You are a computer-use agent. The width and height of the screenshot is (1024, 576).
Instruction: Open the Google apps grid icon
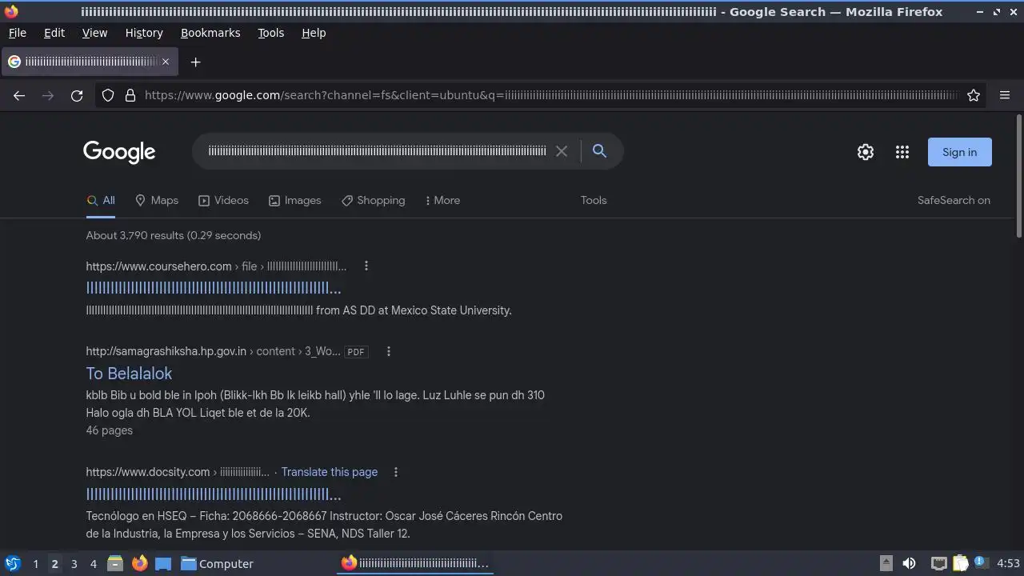902,152
